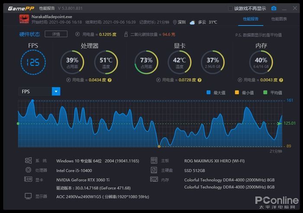Screen dimensions: 303x213
Task: Click the location pin icon near 深圳
Action: pyautogui.click(x=175, y=22)
